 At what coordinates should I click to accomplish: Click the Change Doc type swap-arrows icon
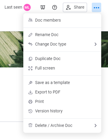click(x=30, y=44)
